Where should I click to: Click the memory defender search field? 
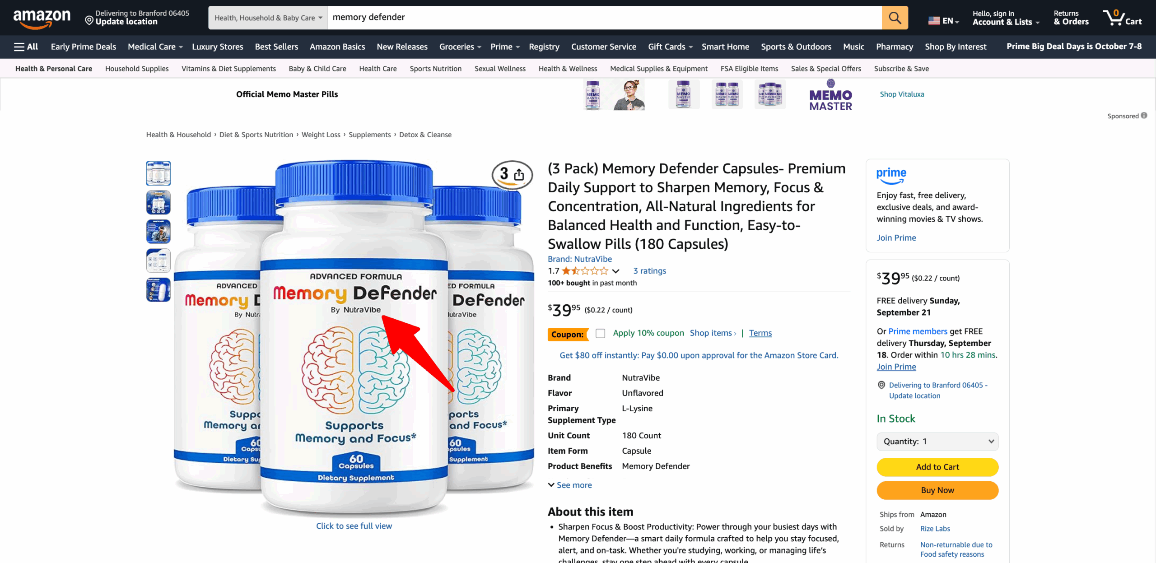coord(605,18)
